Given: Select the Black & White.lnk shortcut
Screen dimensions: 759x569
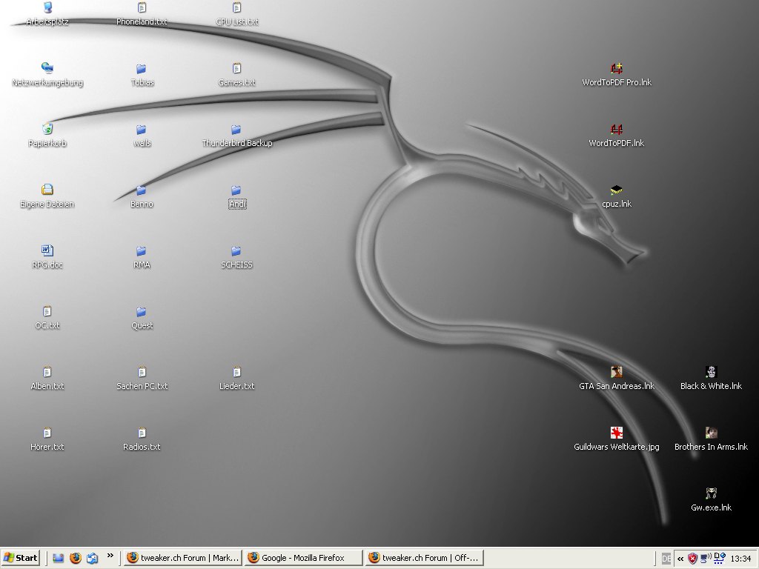Looking at the screenshot, I should pos(711,372).
